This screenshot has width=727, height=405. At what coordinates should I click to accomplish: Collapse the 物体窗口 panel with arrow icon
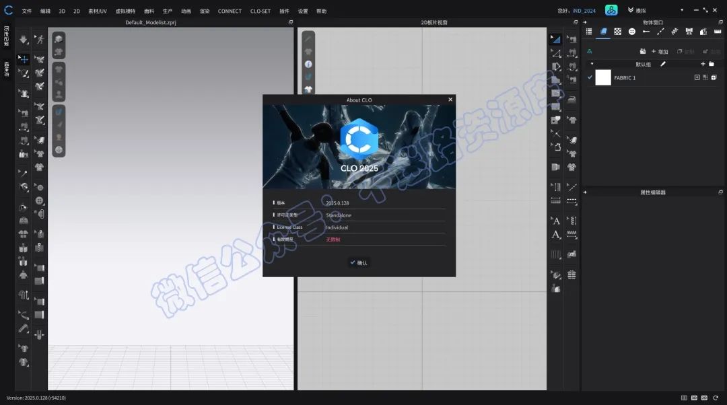pos(585,22)
